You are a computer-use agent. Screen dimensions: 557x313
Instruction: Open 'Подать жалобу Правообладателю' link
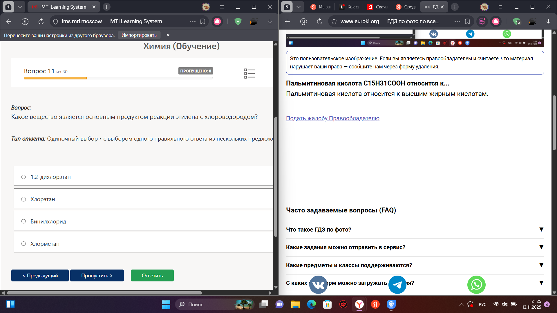pyautogui.click(x=332, y=118)
